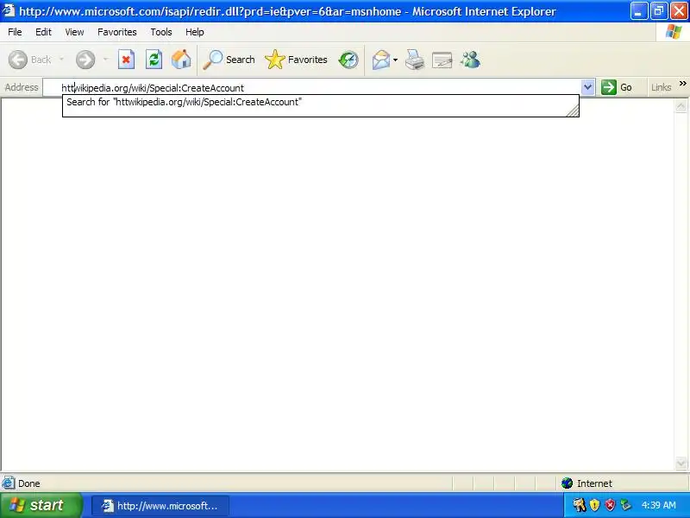The height and width of the screenshot is (518, 690).
Task: Click the Forward navigation button
Action: pos(85,60)
